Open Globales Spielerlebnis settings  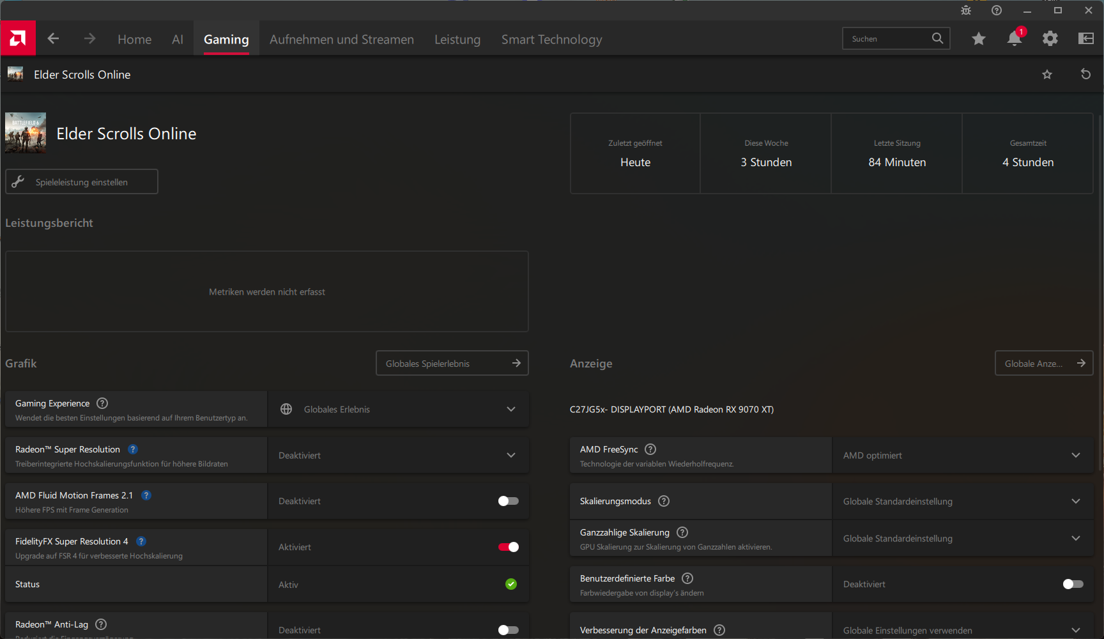coord(452,363)
